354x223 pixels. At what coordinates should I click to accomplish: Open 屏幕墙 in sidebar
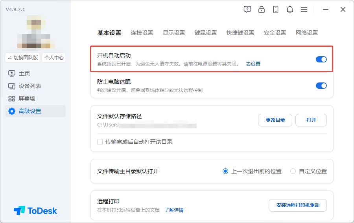point(35,99)
